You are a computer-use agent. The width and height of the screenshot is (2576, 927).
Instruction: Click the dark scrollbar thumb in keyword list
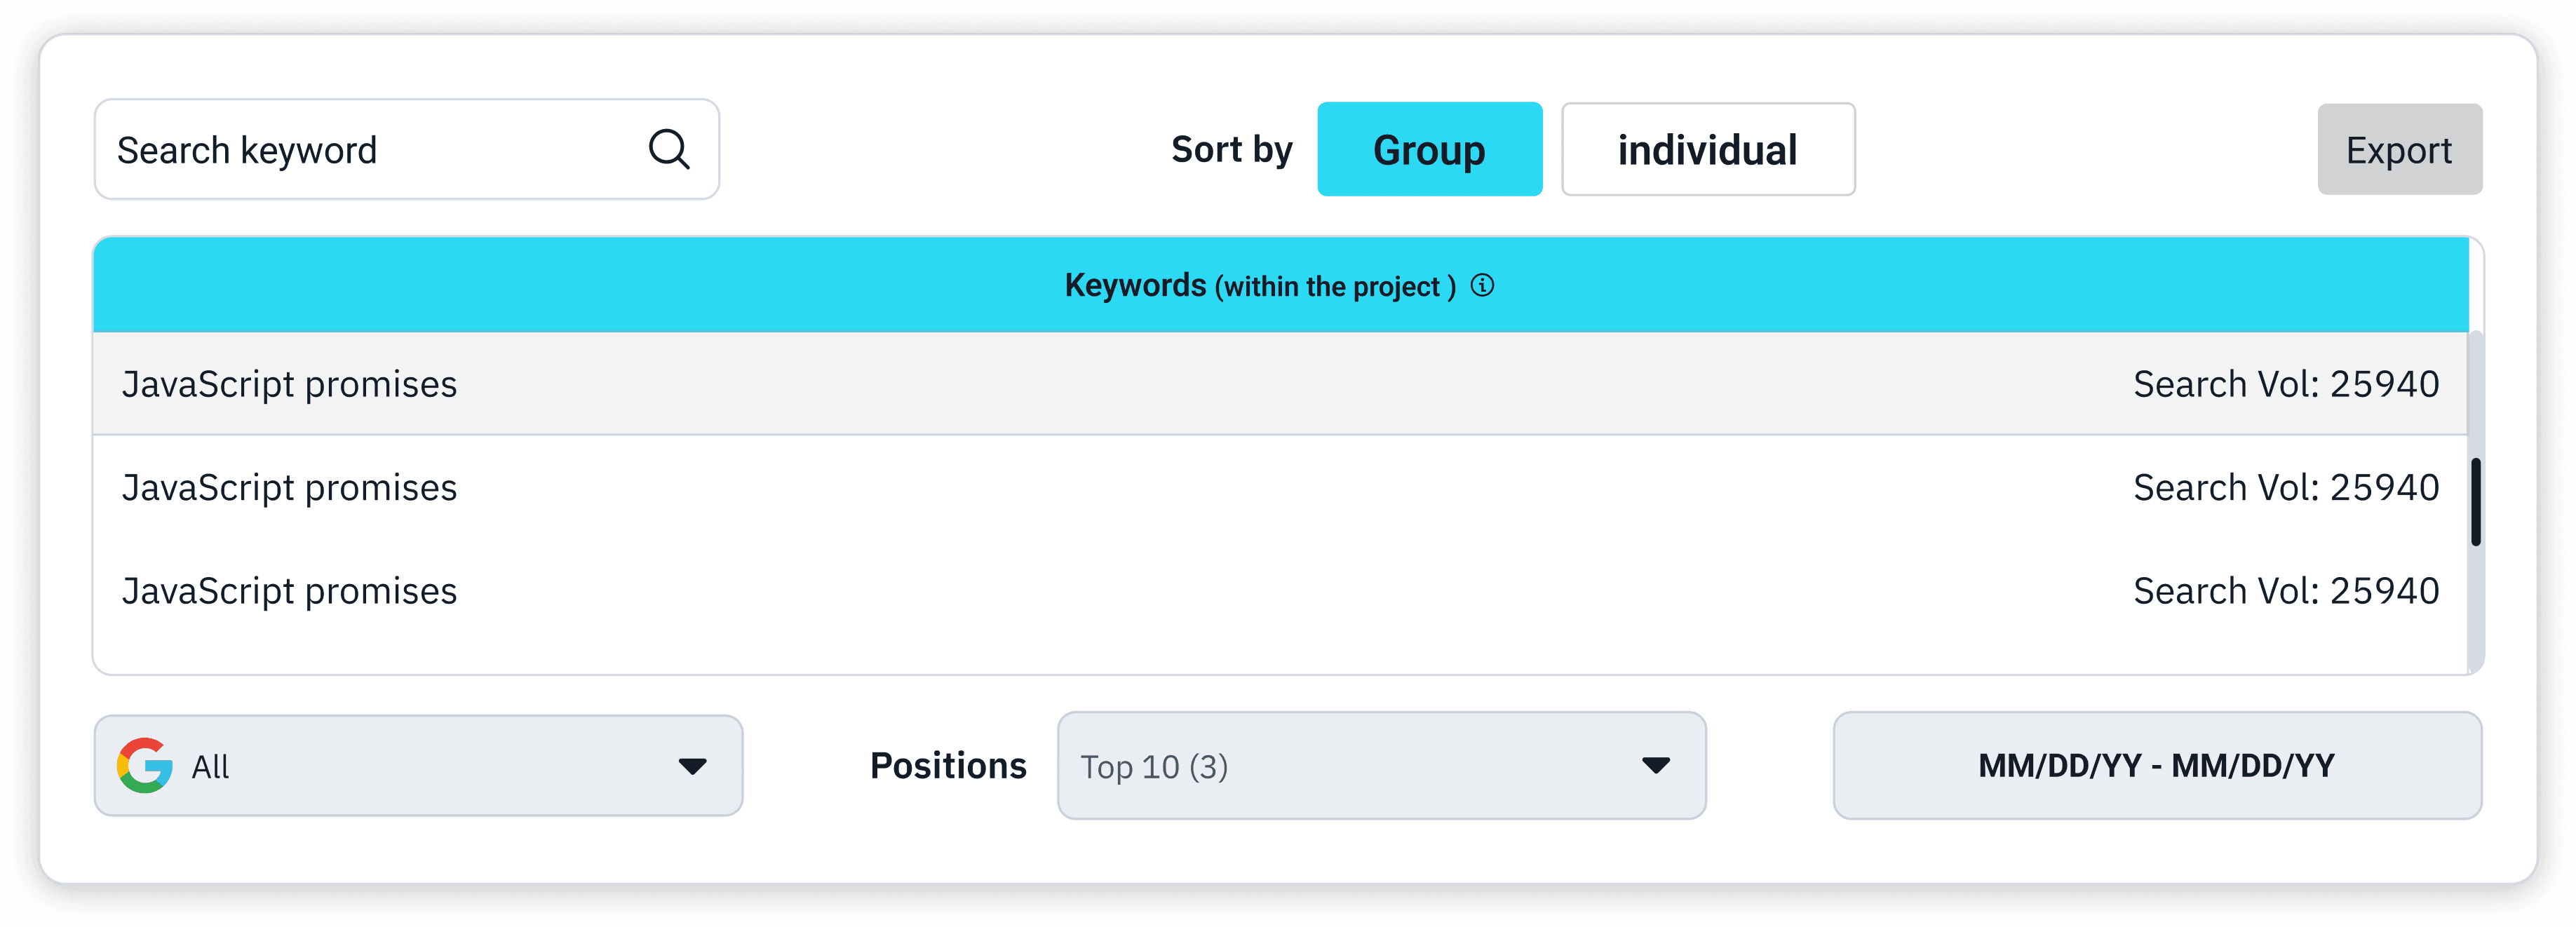(x=2475, y=502)
